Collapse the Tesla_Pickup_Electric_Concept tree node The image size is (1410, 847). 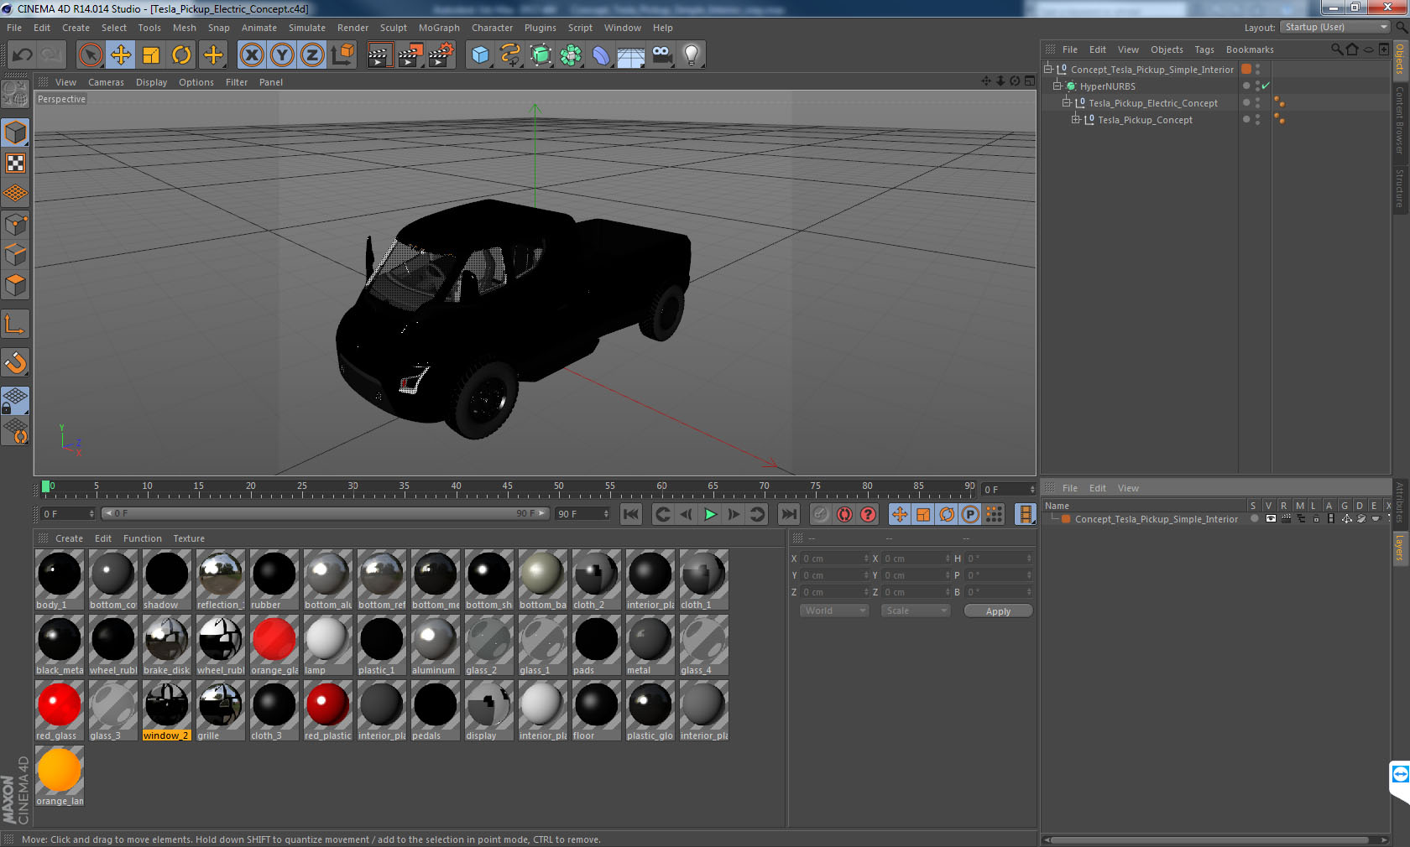pos(1067,103)
